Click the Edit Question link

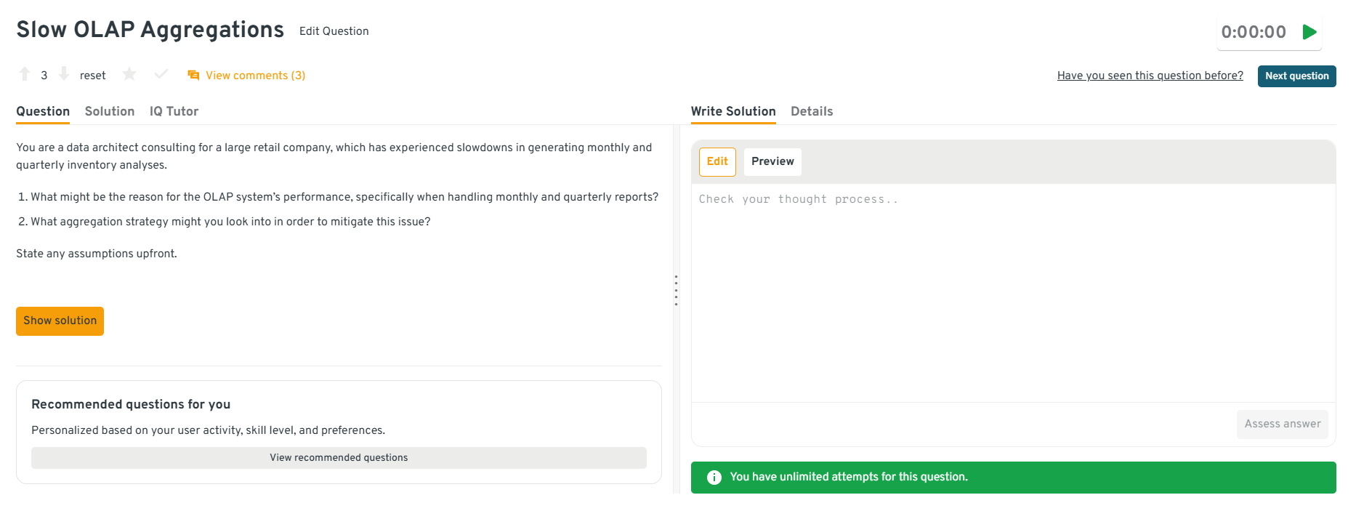tap(334, 31)
